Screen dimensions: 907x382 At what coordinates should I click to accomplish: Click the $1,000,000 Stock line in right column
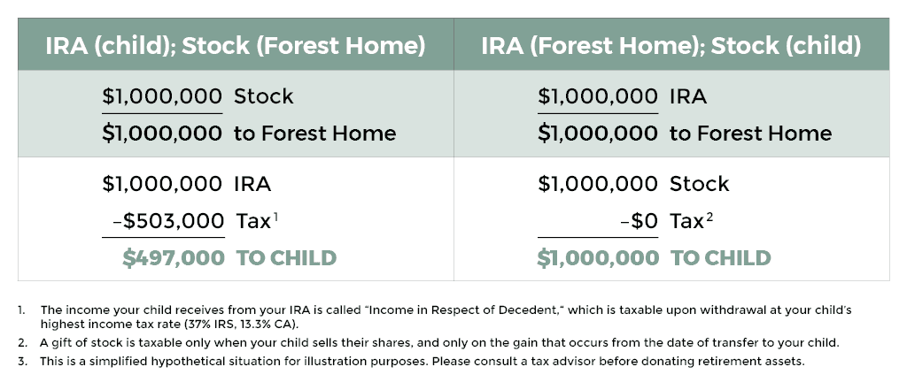(x=633, y=184)
